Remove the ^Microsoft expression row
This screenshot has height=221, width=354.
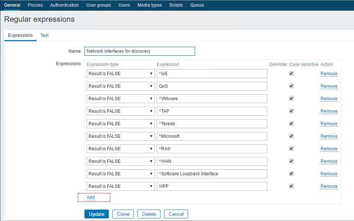(329, 136)
